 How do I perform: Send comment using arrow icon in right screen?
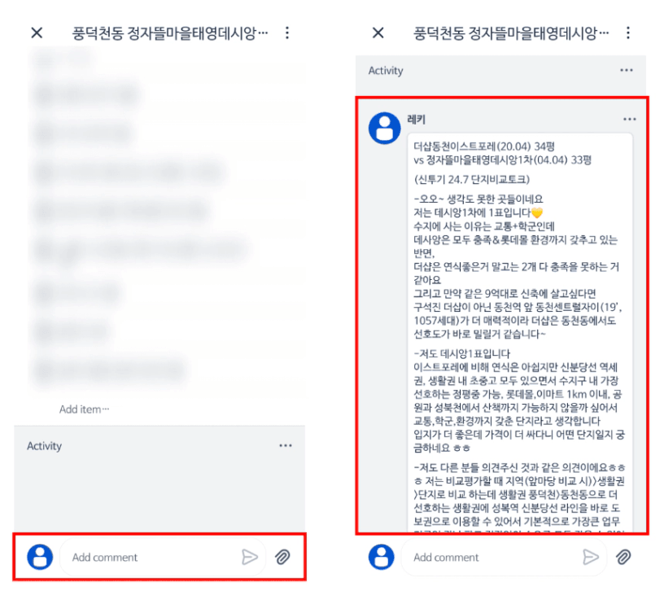591,557
